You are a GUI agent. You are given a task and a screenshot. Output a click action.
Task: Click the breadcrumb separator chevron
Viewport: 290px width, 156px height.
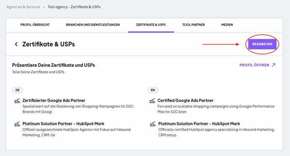tap(44, 7)
